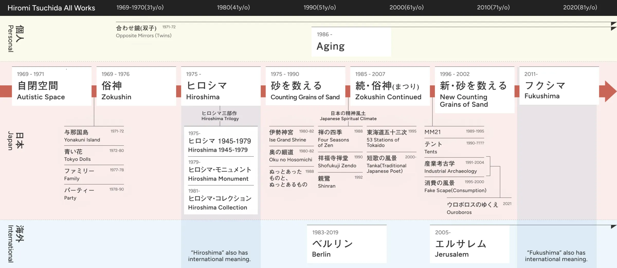Open the Autistic Space card
617x268 pixels.
(52, 86)
